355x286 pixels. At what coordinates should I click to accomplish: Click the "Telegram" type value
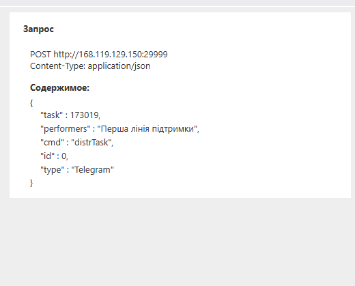tap(93, 170)
